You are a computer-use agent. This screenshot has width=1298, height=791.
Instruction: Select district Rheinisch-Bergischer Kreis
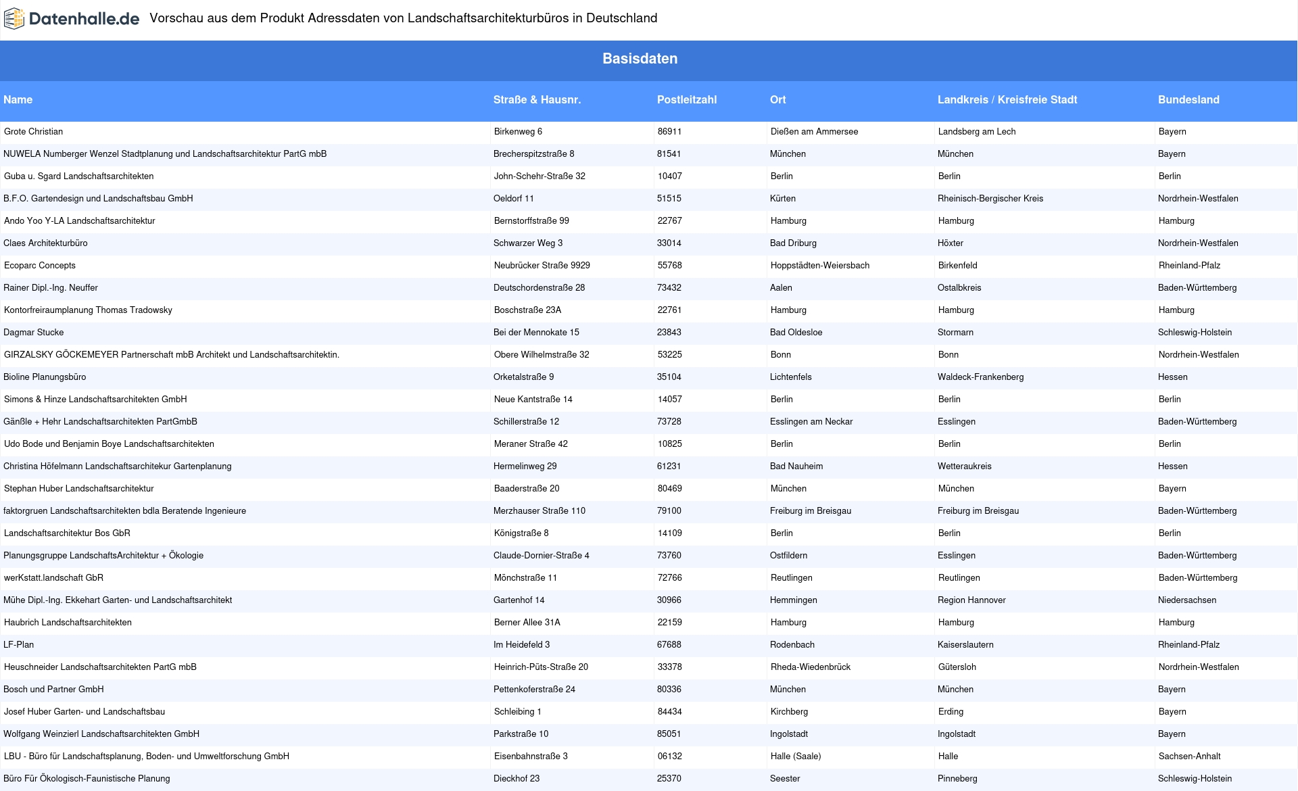(x=990, y=199)
